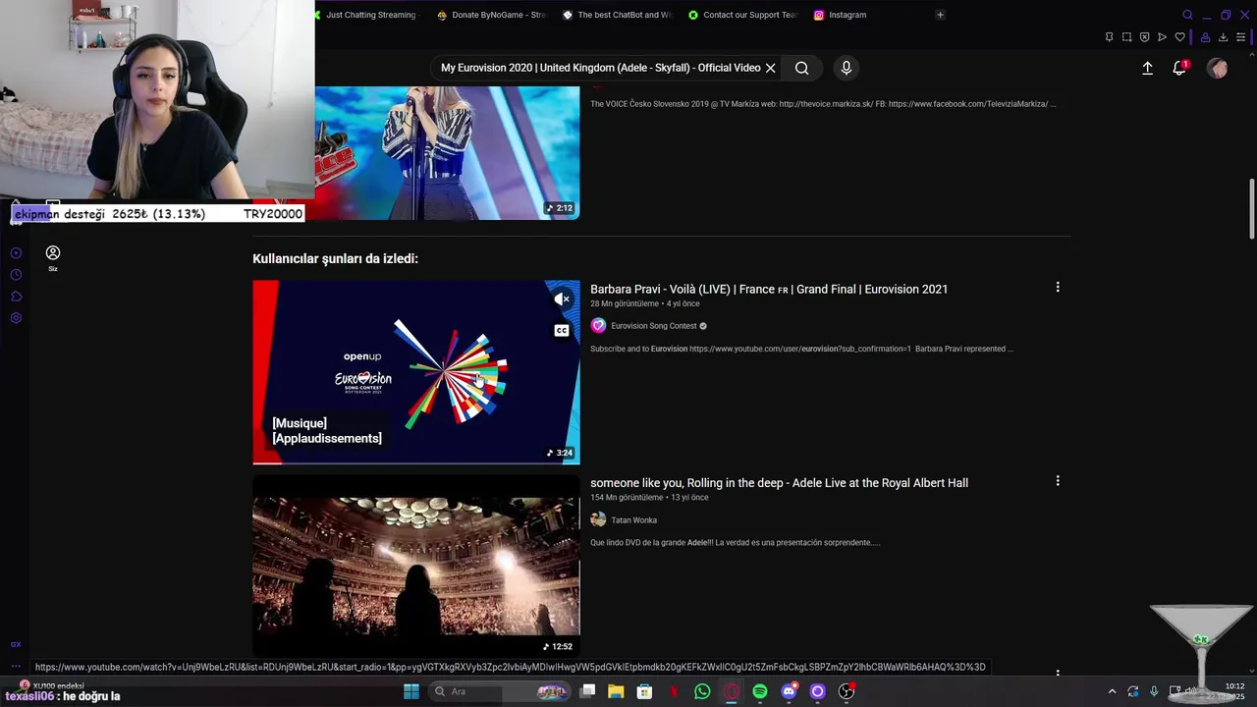
Task: Open YouTube 'Siz' sidebar item
Action: (53, 258)
